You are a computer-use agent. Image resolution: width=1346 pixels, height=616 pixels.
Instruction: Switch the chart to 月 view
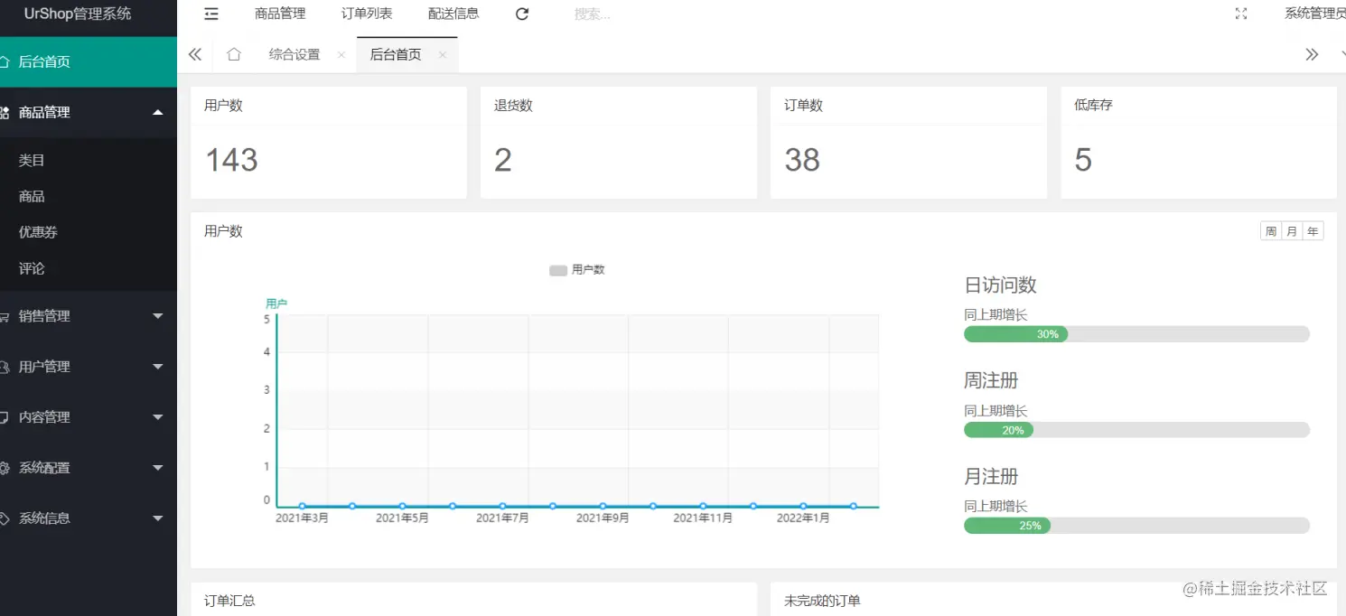(1292, 231)
